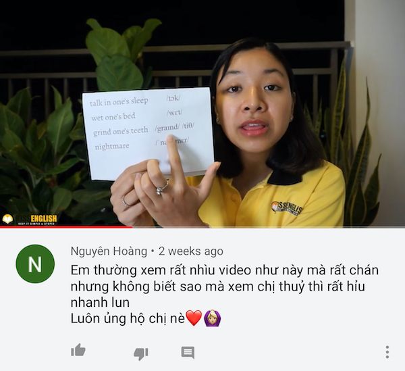Click the logo on the yellow shirt
The image size is (405, 371).
(287, 208)
